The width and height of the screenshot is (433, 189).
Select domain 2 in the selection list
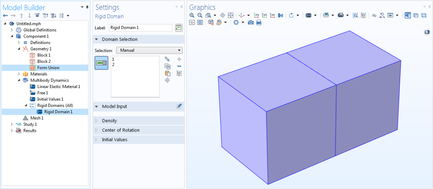(x=113, y=65)
